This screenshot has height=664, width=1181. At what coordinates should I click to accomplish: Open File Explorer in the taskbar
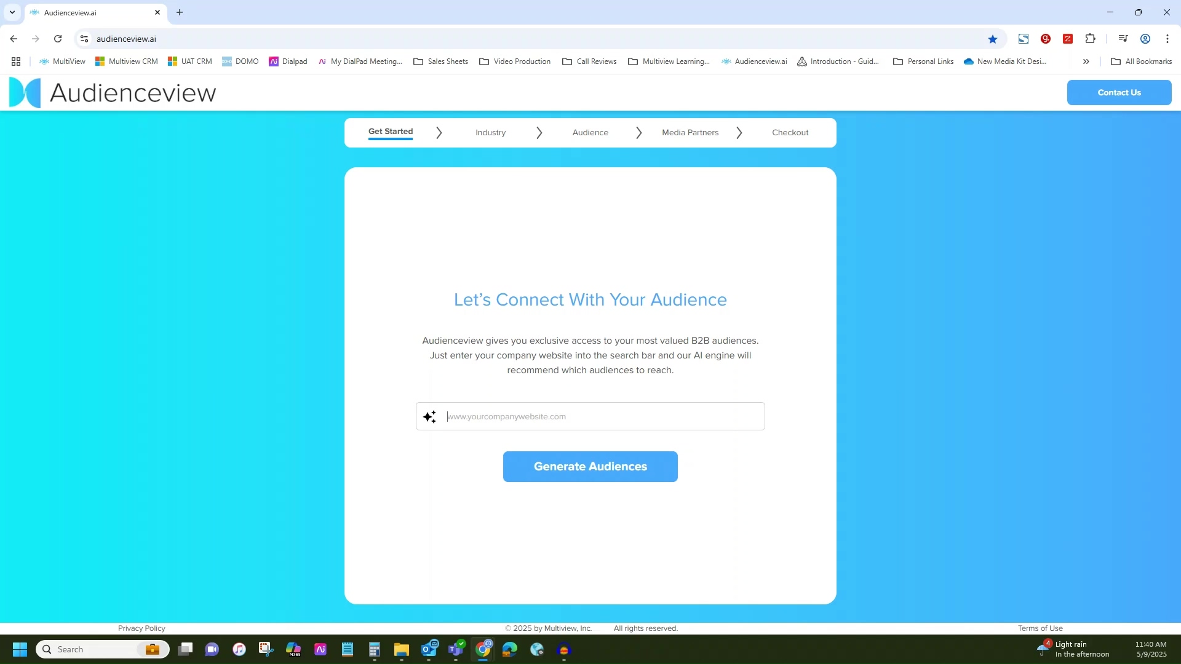click(x=402, y=649)
